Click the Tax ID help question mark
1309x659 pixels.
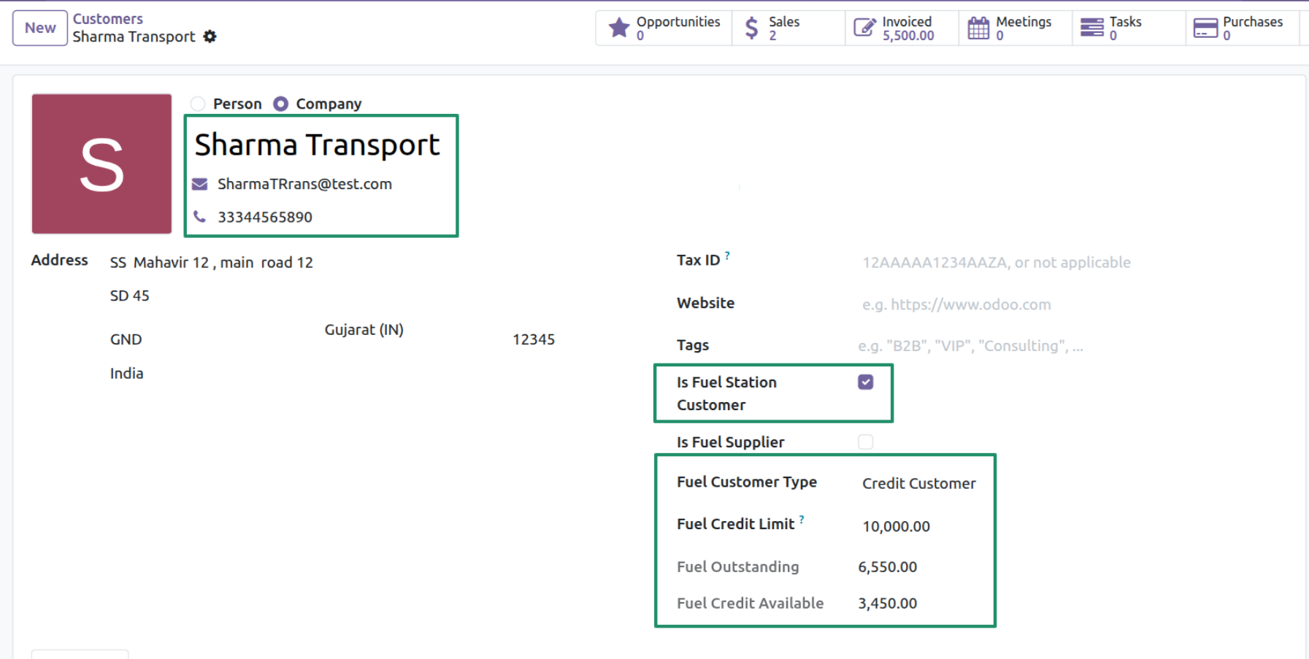point(727,255)
